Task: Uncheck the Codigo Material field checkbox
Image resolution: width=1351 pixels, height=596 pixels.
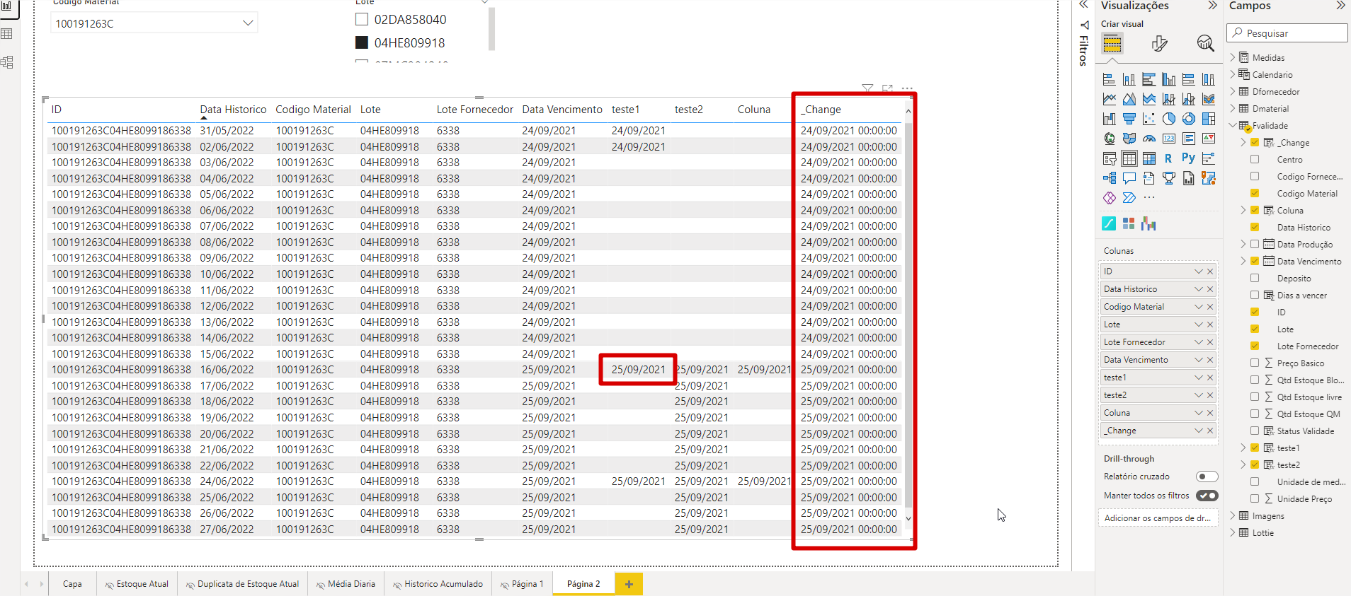Action: point(1255,194)
